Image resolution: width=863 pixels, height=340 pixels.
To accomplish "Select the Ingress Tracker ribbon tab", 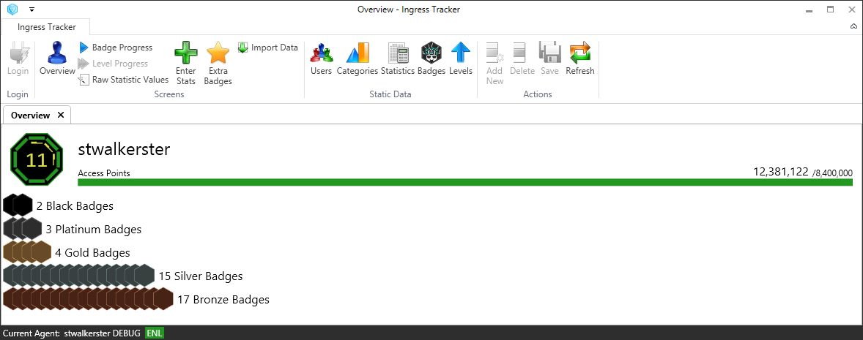I will (x=46, y=27).
